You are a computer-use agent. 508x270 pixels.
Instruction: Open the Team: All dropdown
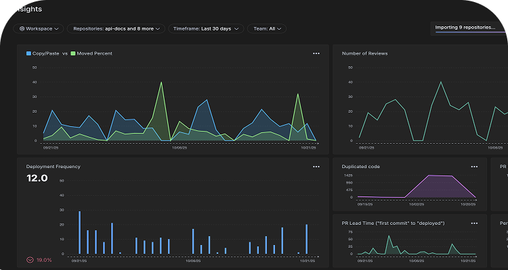click(x=267, y=29)
